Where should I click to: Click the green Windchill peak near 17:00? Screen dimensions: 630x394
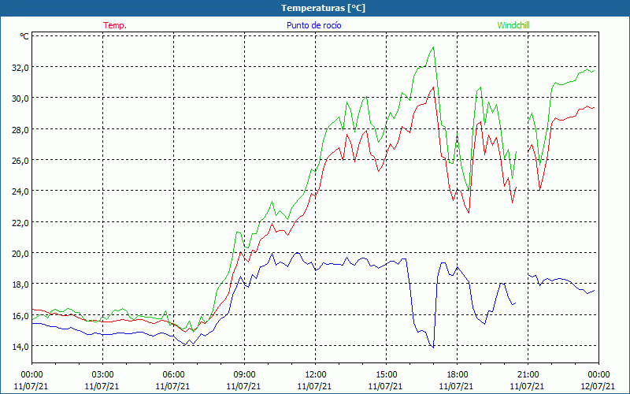point(433,47)
